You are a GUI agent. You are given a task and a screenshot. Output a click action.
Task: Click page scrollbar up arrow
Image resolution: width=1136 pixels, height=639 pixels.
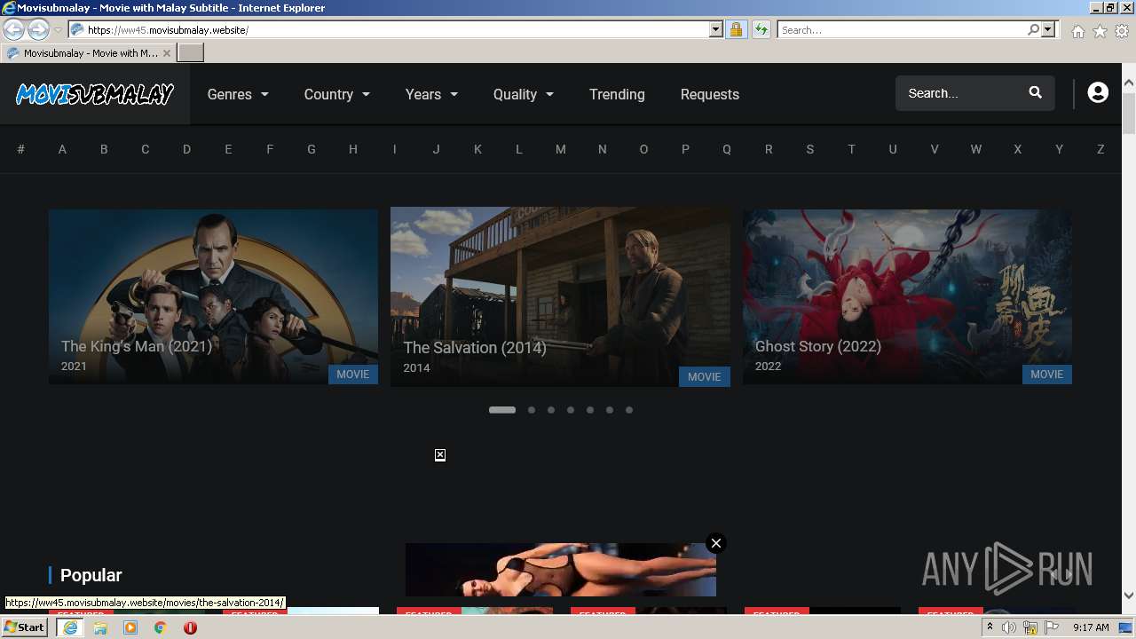click(1129, 83)
